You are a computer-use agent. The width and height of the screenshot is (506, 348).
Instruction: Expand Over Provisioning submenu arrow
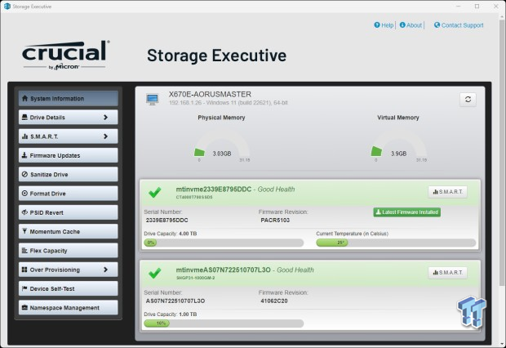tap(105, 270)
